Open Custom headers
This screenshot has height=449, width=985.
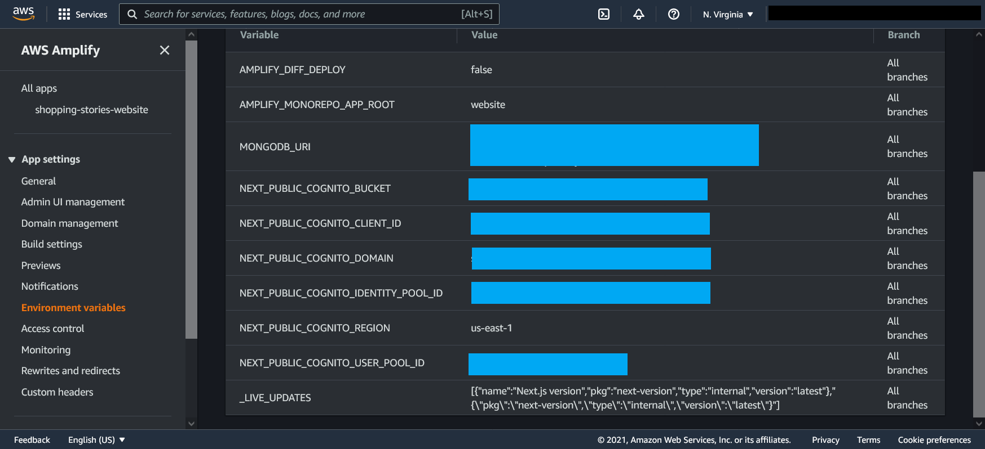(57, 392)
